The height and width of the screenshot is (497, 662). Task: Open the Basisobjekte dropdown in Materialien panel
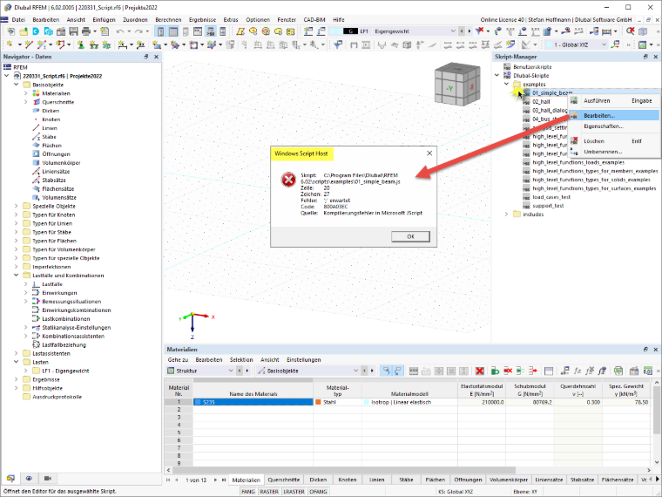355,371
